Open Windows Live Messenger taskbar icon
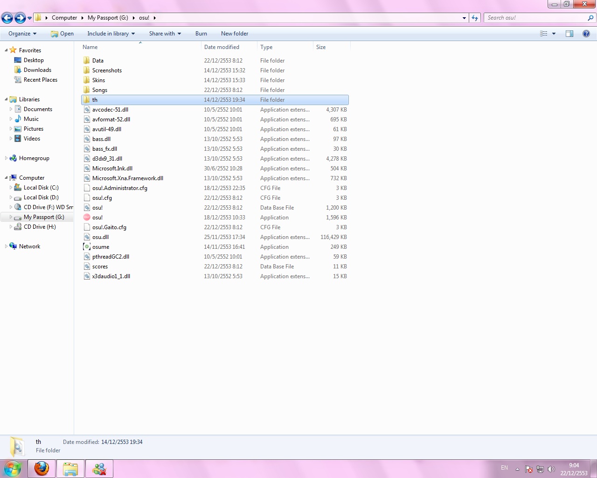Screen dimensions: 597x478 (x=99, y=469)
